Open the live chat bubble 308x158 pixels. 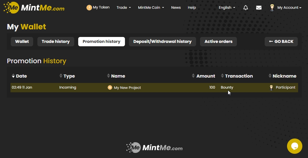click(294, 146)
